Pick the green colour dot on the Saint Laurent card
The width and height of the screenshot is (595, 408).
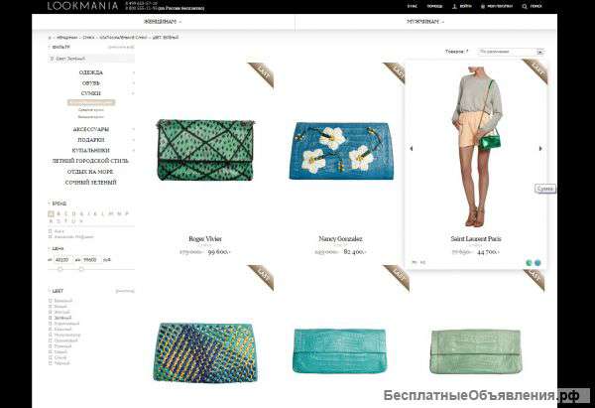pyautogui.click(x=529, y=262)
